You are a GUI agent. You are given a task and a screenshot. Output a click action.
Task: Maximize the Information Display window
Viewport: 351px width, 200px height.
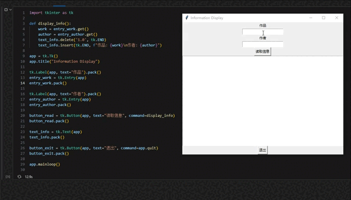point(323,18)
